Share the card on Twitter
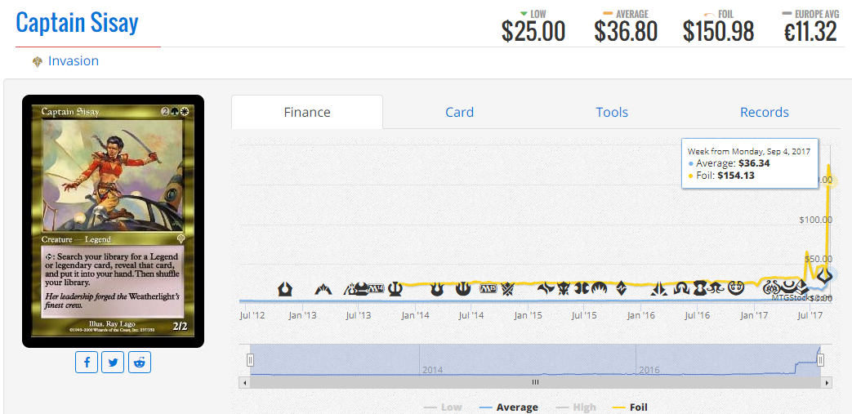852x414 pixels. [113, 363]
